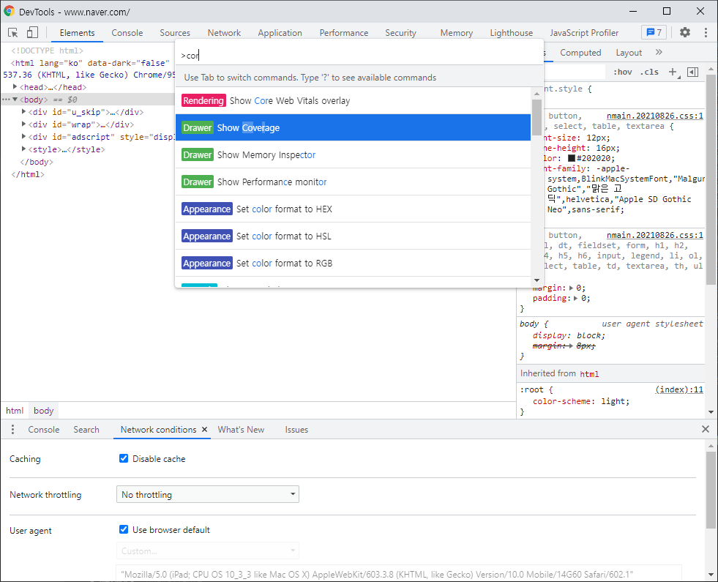Switch to the Layout tab
Image resolution: width=718 pixels, height=582 pixels.
(629, 53)
